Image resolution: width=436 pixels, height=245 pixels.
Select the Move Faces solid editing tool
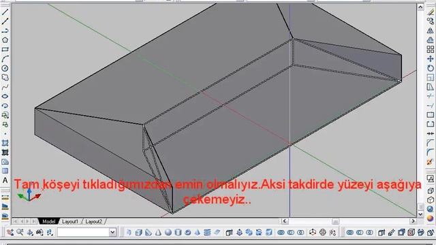[x=392, y=232]
